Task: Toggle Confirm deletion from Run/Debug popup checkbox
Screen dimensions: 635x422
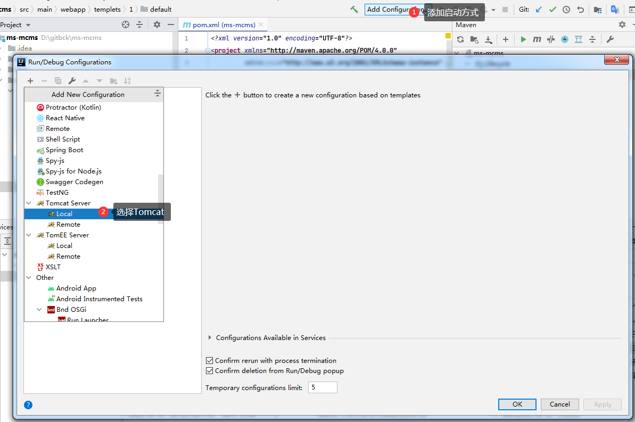Action: pos(210,371)
